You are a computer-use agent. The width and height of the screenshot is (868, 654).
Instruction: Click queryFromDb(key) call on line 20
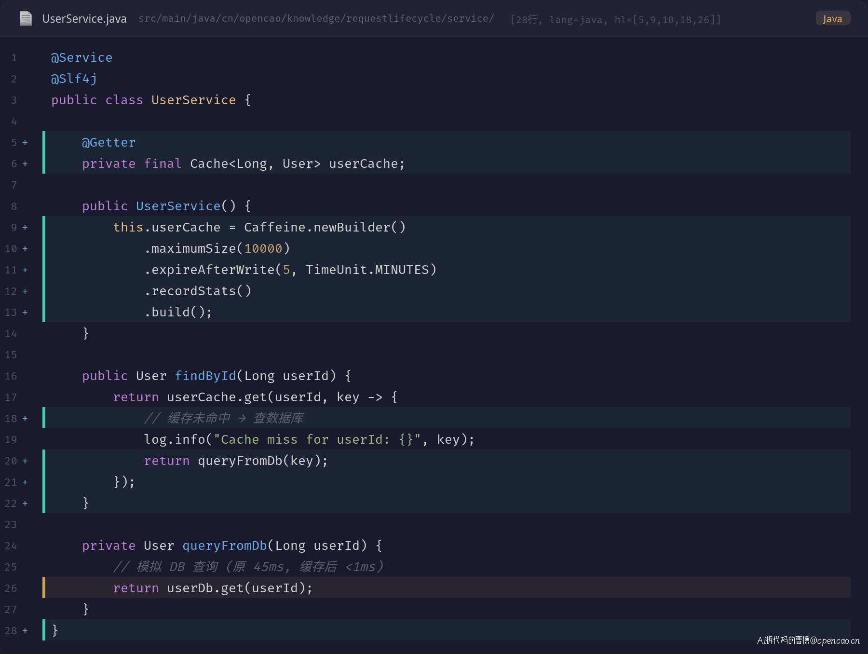[259, 461]
